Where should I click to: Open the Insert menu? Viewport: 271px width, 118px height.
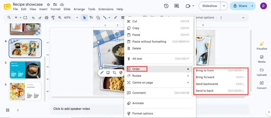click(43, 9)
